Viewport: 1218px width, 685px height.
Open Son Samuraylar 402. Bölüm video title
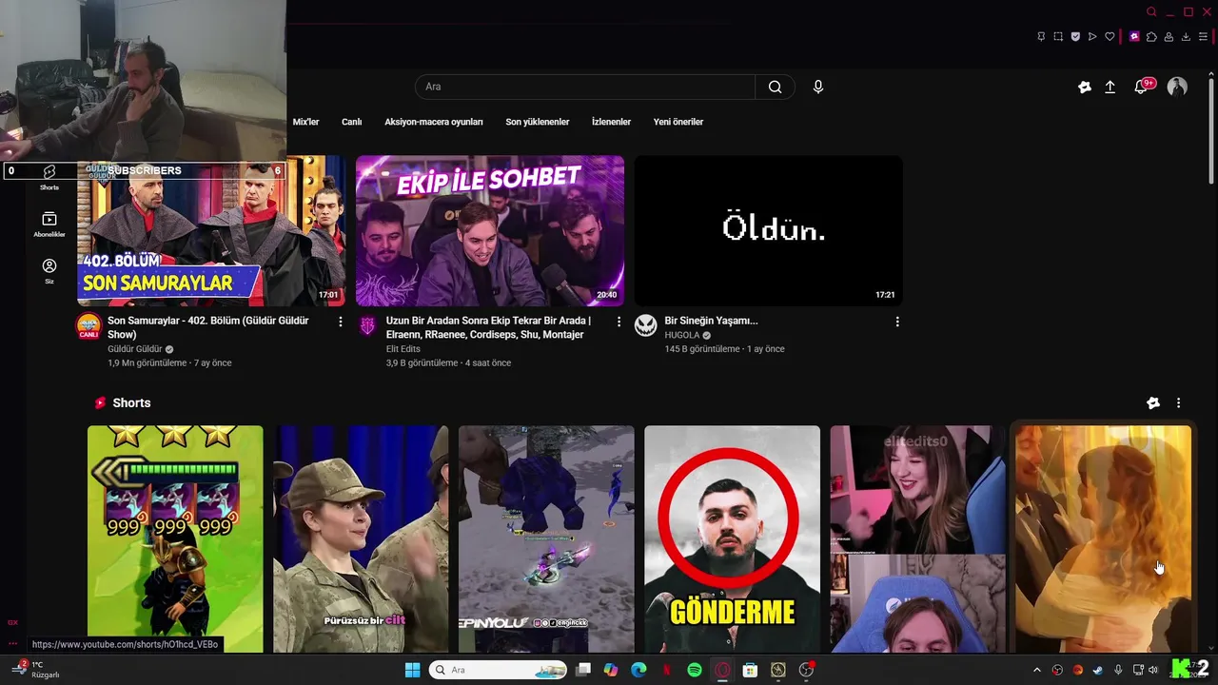(208, 327)
